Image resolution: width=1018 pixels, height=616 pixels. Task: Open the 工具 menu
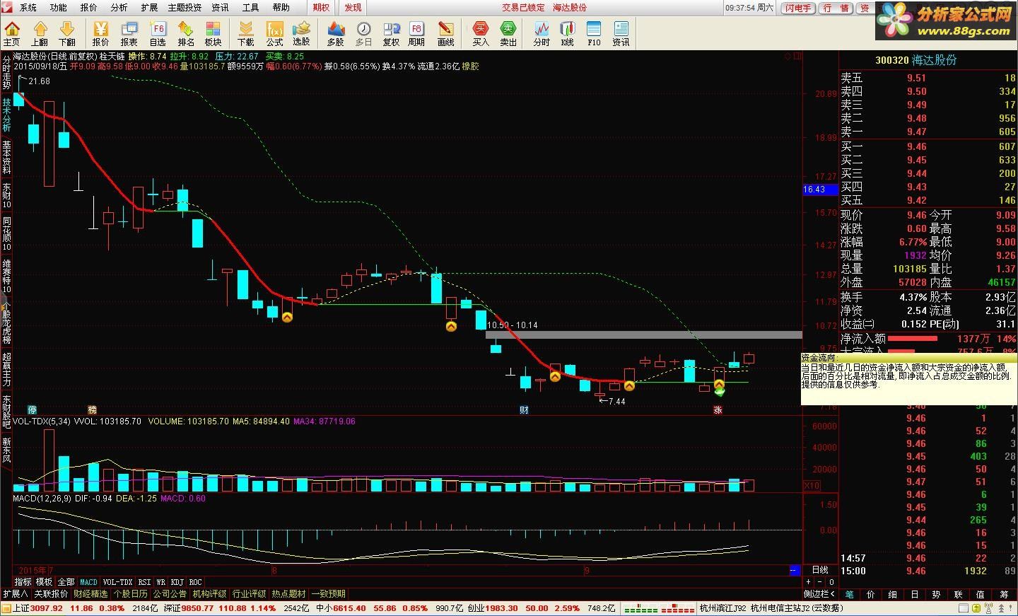point(250,7)
